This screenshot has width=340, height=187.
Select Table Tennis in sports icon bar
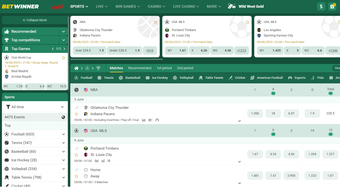(211, 78)
